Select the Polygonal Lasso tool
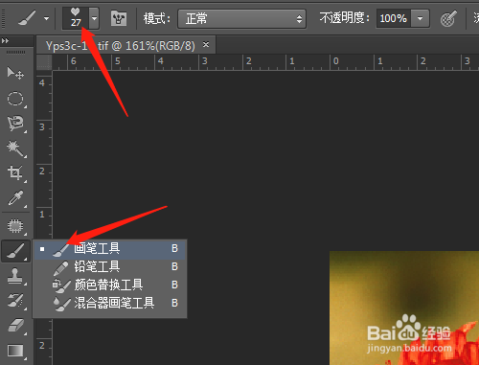Viewport: 479px width, 365px height. 15,124
